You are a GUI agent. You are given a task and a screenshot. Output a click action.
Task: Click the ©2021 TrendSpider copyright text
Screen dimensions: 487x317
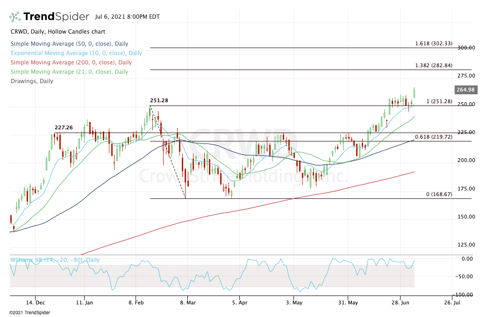point(29,312)
